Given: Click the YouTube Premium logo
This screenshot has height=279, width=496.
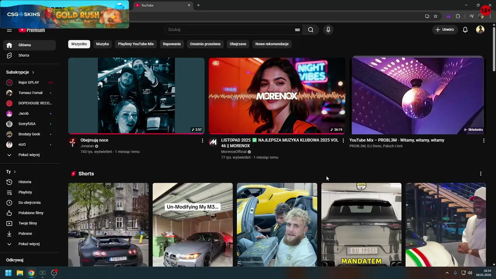Looking at the screenshot, I should (x=32, y=30).
